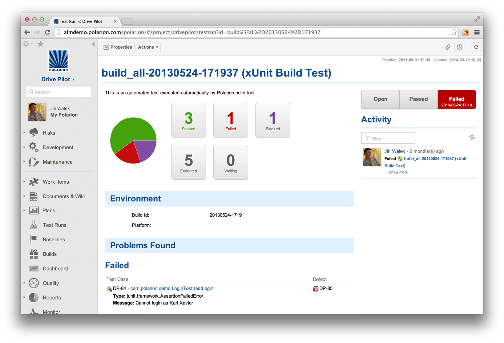Select the Baselines flag icon
The height and width of the screenshot is (343, 504).
33,240
